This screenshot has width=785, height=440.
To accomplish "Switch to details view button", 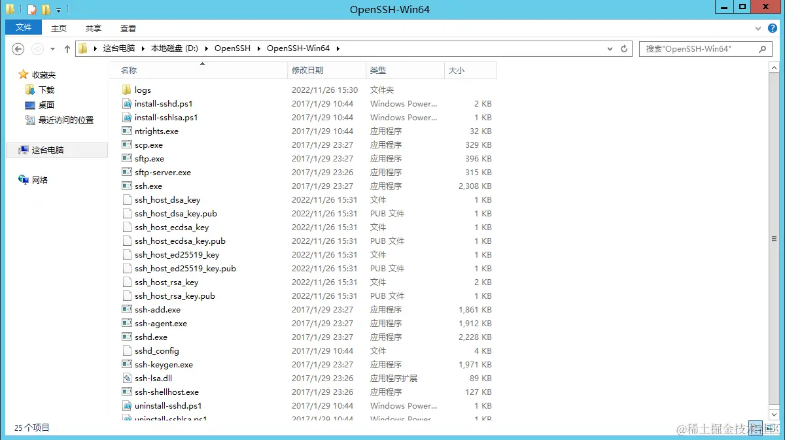I will click(756, 428).
